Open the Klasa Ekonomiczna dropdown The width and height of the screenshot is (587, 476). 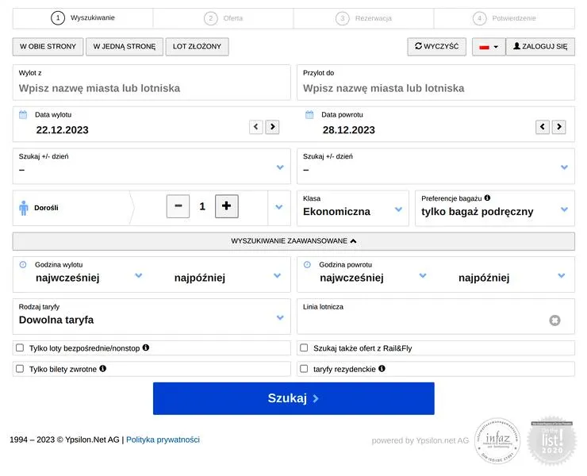pos(353,208)
